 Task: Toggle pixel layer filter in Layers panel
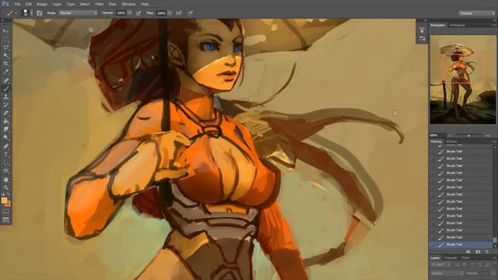[457, 264]
